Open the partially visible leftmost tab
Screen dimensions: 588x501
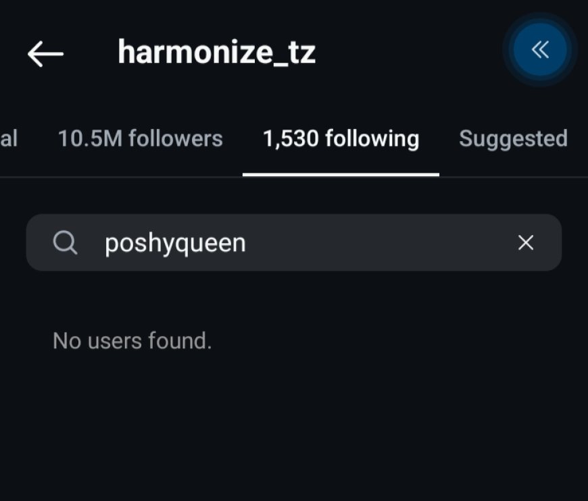tap(8, 139)
